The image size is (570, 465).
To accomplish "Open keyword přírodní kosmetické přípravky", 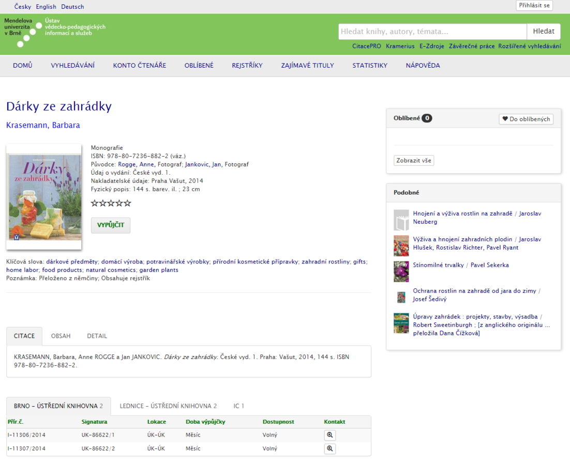I will tap(255, 262).
